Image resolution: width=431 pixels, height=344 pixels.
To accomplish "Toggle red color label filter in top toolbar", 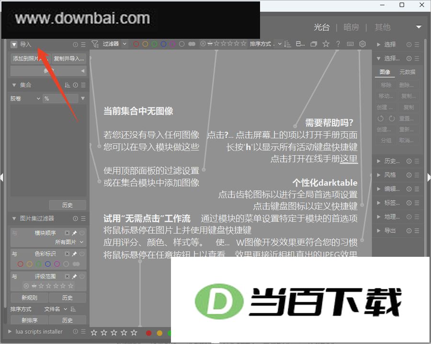I will 136,44.
